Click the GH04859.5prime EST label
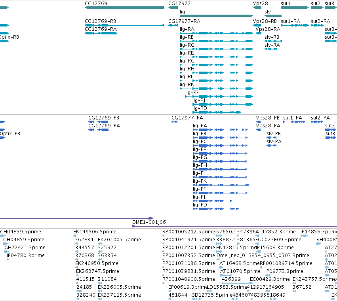Viewport: 337px width, 301px height. 21,232
